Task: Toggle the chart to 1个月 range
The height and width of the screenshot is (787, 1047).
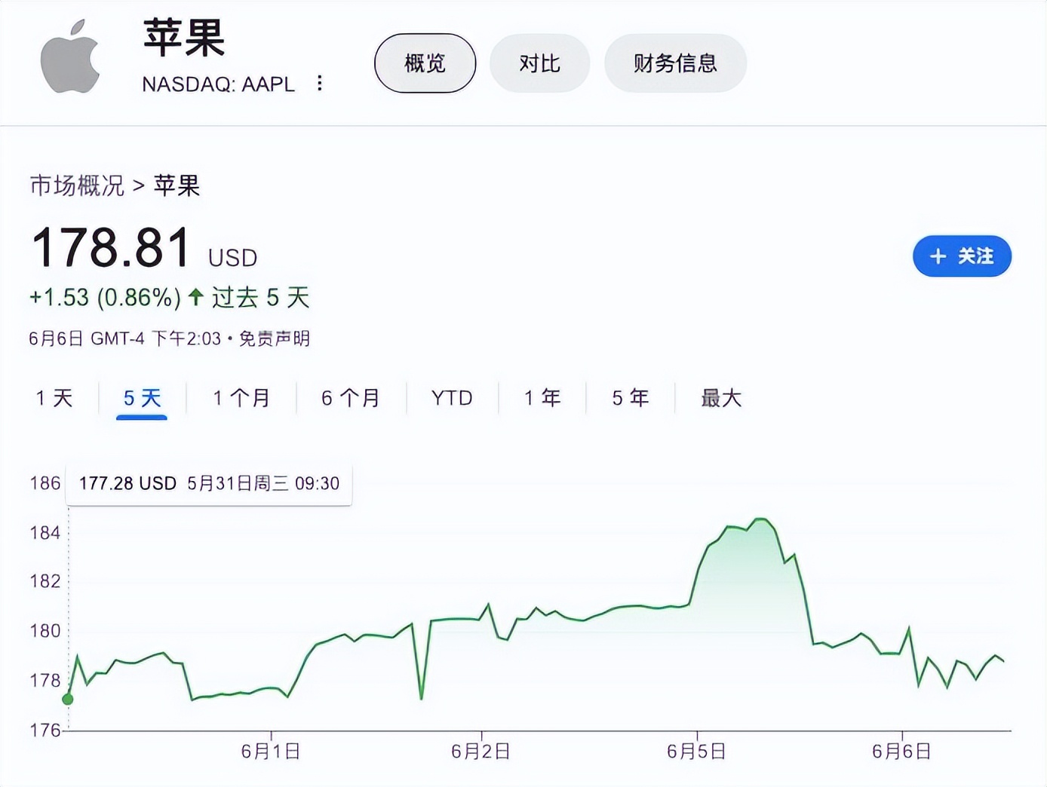Action: [240, 398]
